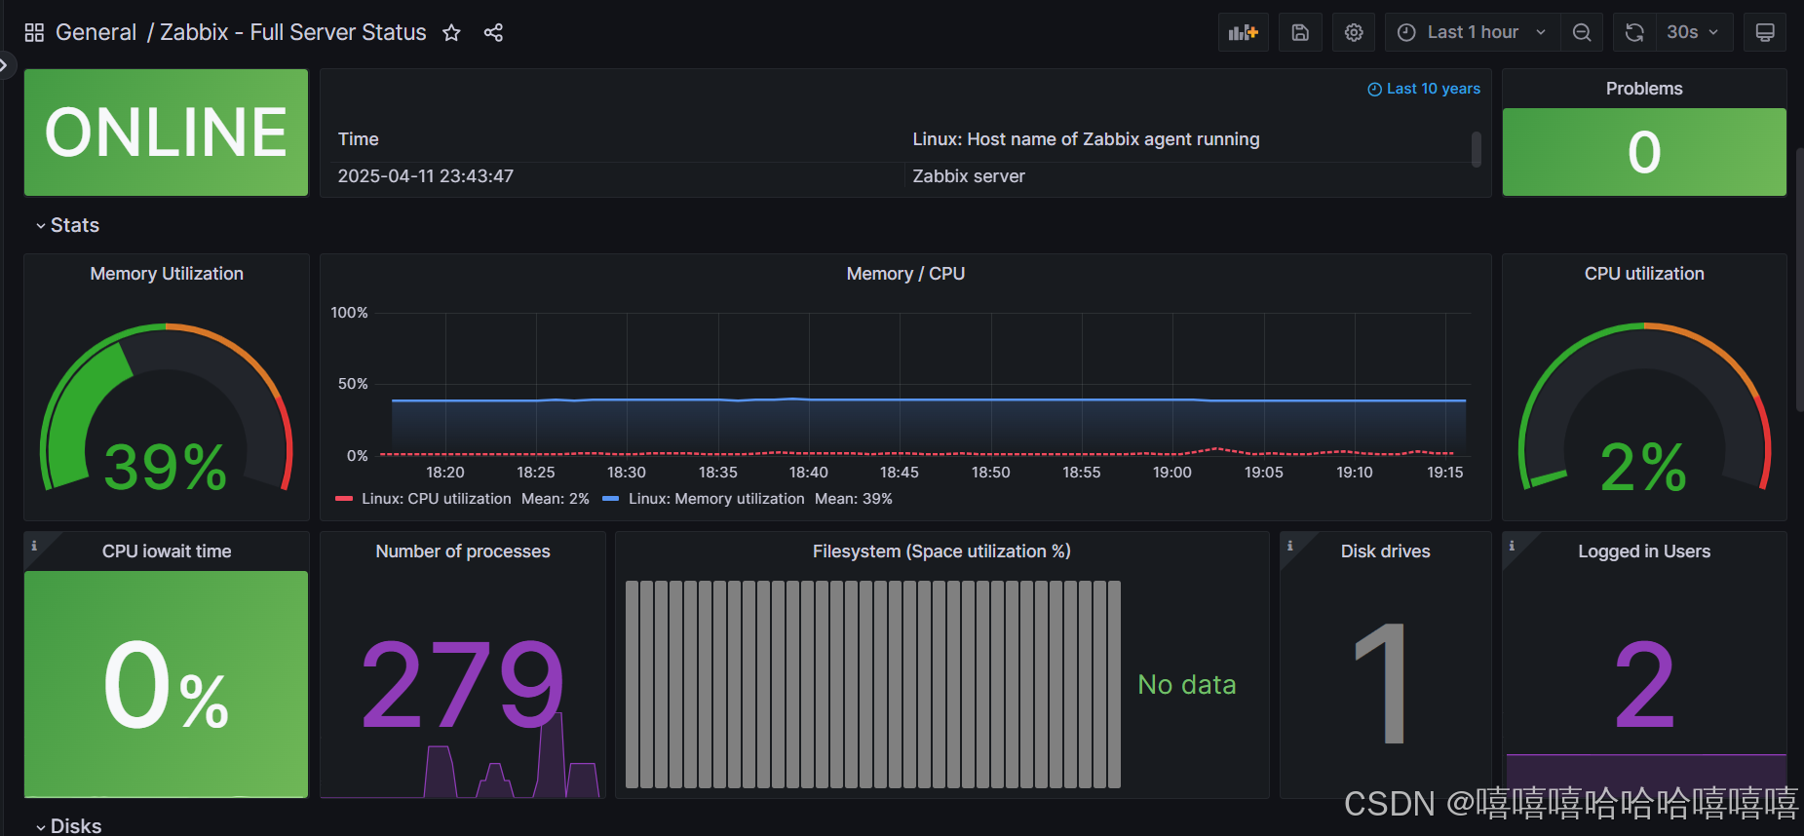Screen dimensions: 1804x836
Task: Sort by Host name of Zabbix agent column
Action: [1086, 139]
